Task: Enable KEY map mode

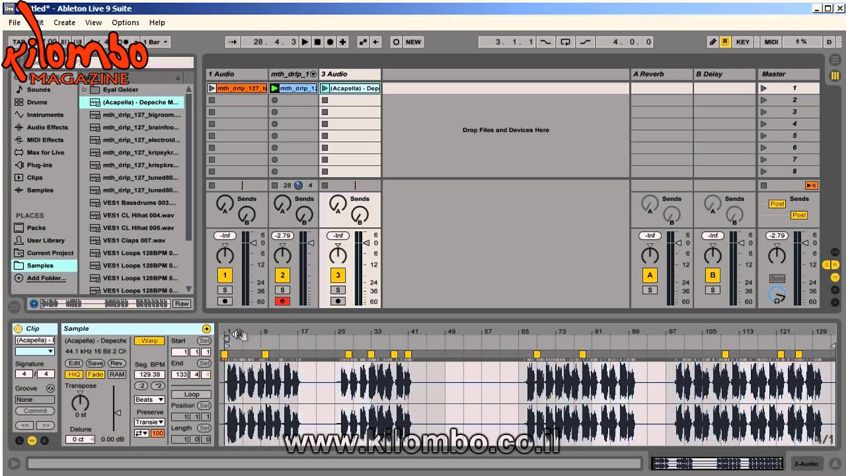Action: [x=743, y=42]
